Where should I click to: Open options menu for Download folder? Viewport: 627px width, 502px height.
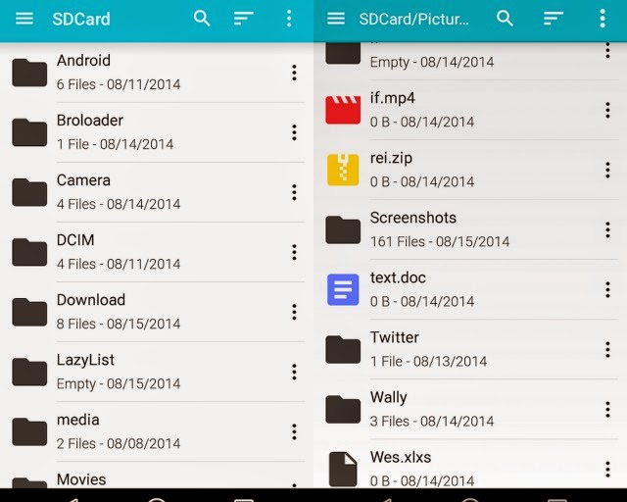pos(294,312)
